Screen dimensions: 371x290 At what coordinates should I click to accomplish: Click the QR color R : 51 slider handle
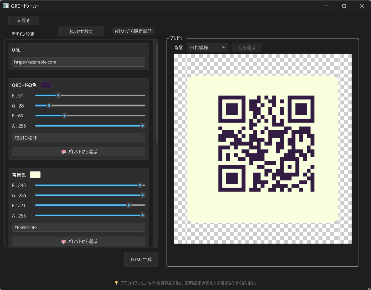click(58, 95)
